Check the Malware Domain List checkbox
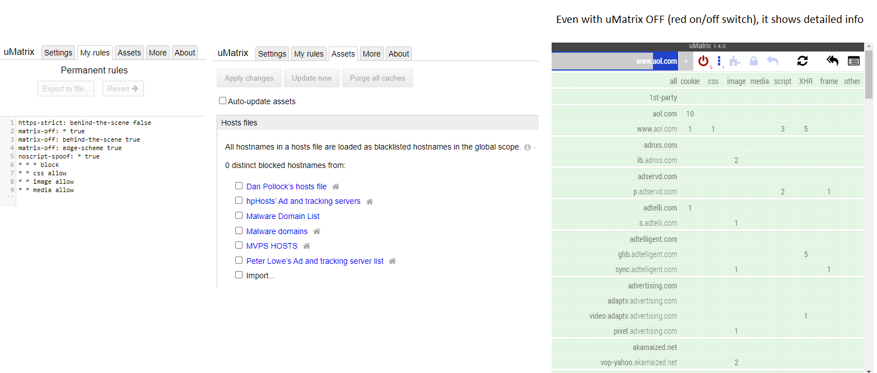877x373 pixels. click(x=239, y=216)
